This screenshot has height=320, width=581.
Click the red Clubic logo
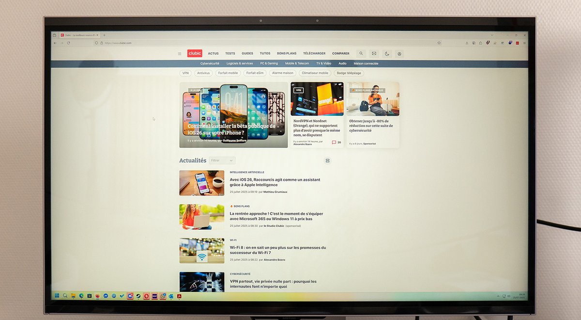tap(195, 53)
